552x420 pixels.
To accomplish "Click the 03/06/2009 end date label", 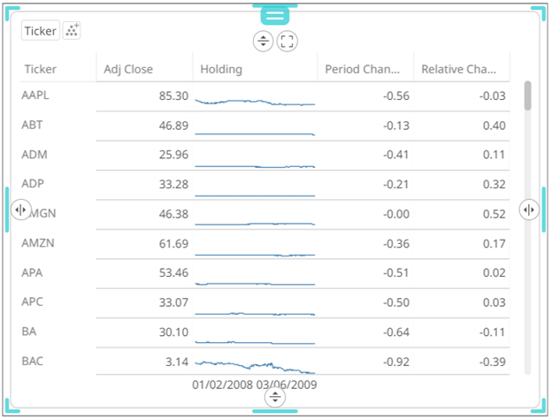I will click(287, 385).
